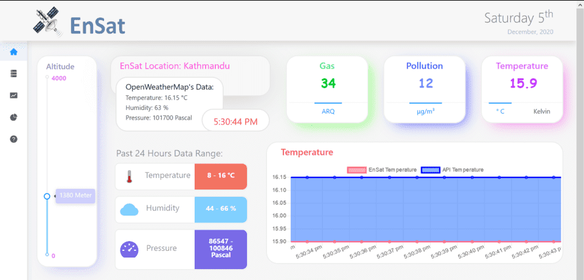This screenshot has height=280, width=584.
Task: Click the help question mark icon
Action: 13,139
